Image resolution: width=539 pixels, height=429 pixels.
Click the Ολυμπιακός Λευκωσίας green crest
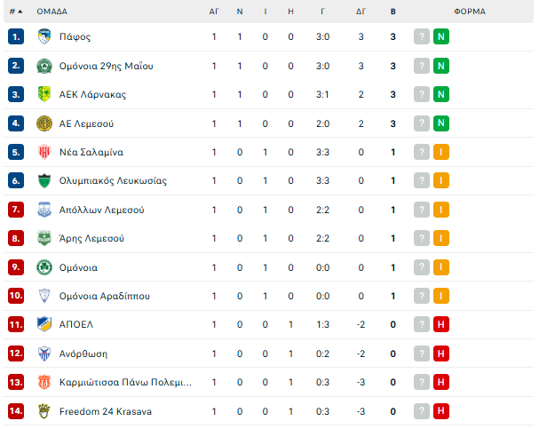pos(44,181)
